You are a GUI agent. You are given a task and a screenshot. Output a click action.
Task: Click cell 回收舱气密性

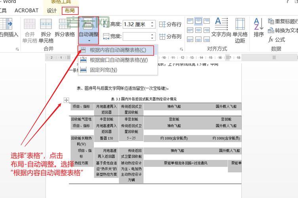[82, 119]
